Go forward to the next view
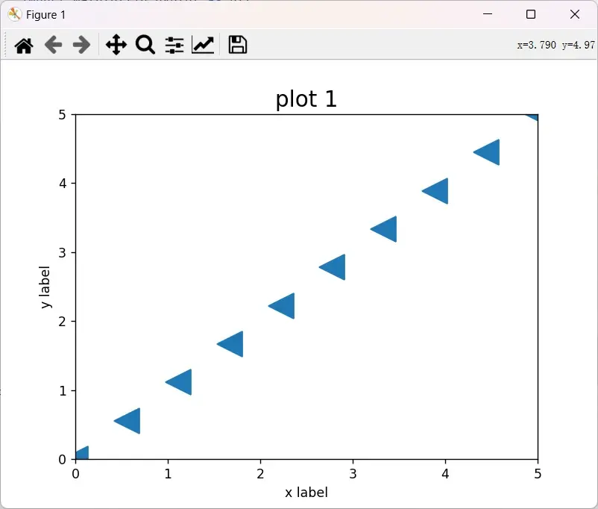Image resolution: width=598 pixels, height=509 pixels. tap(81, 45)
